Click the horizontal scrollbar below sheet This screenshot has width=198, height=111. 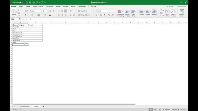(x=74, y=104)
